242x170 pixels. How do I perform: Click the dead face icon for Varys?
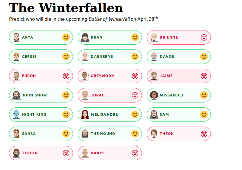[135, 153]
